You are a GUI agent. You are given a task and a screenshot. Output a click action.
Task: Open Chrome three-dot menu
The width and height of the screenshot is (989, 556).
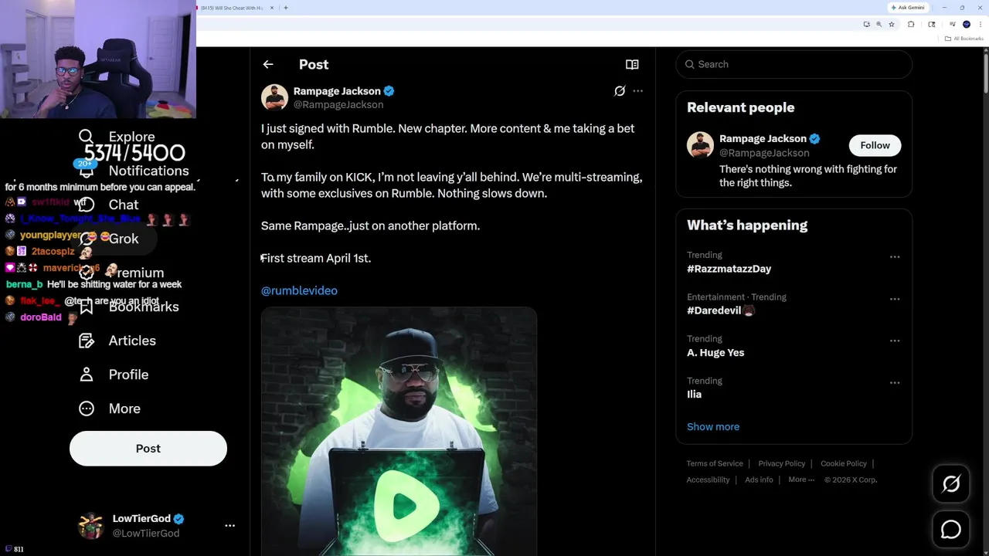(981, 25)
